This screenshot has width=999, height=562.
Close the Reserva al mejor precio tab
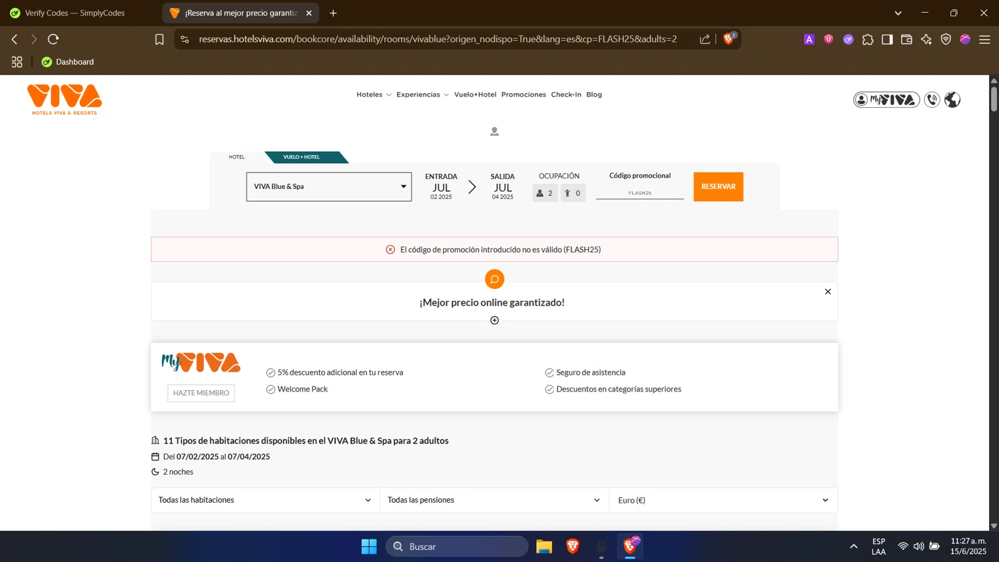308,13
